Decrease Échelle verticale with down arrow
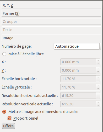The width and height of the screenshot is (103, 132). coord(98,89)
